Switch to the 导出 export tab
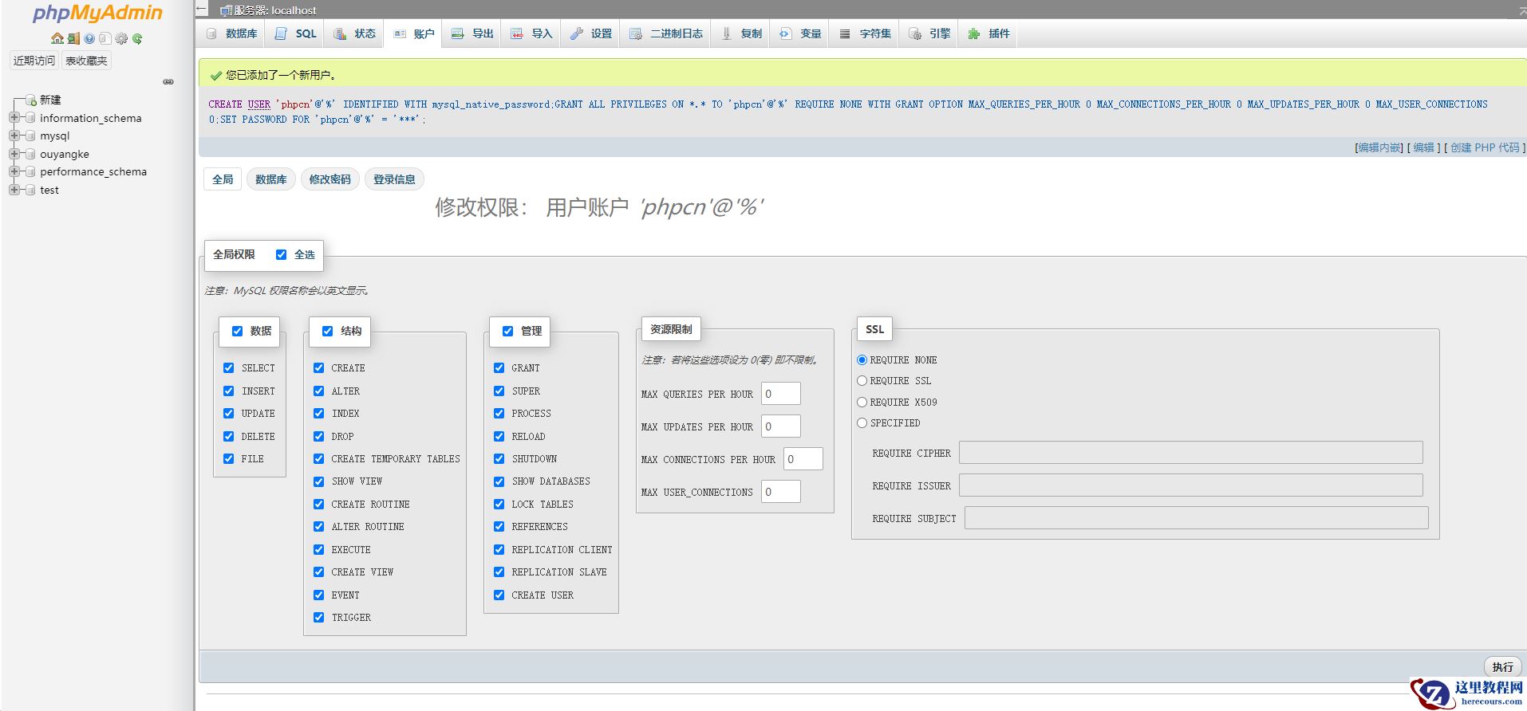This screenshot has width=1527, height=711. (473, 33)
